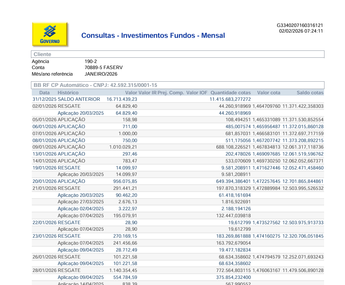Image resolution: width=345 pixels, height=285 pixels.
Task: Click the reference month JANEIRO/2026
Action: click(x=101, y=74)
